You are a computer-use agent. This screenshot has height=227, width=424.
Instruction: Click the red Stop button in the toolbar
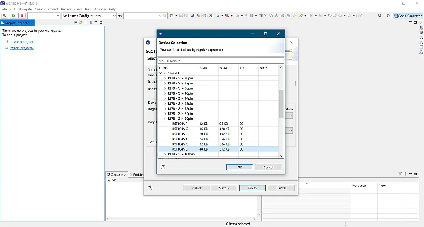point(22,16)
